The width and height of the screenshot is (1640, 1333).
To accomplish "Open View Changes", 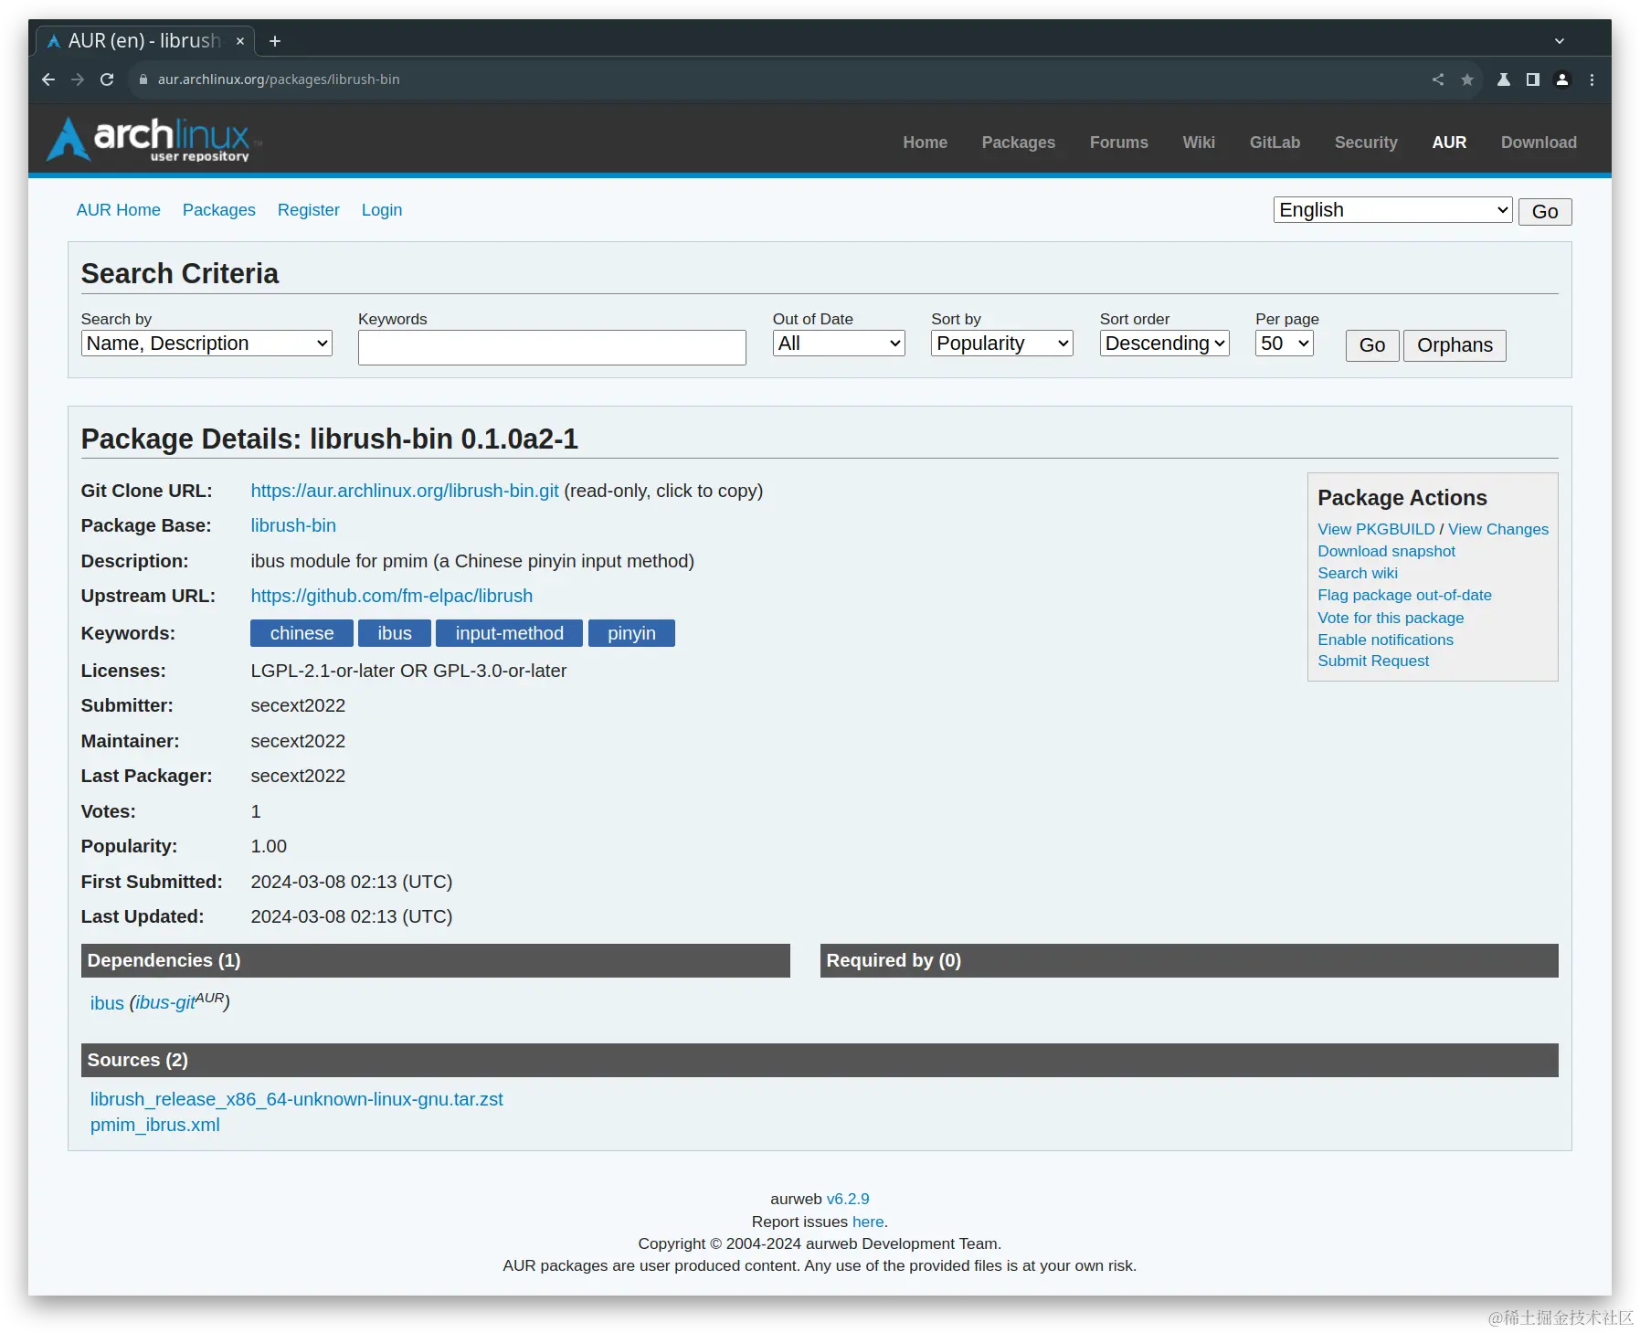I will pos(1498,529).
